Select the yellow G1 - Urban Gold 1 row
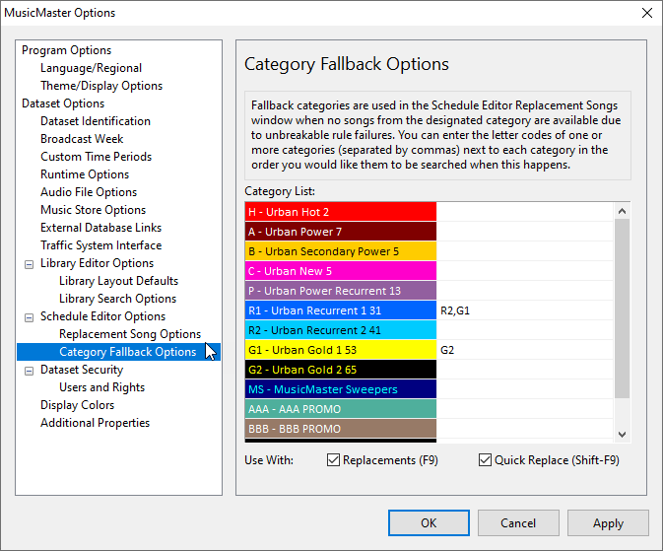Image resolution: width=663 pixels, height=551 pixels. pos(341,350)
